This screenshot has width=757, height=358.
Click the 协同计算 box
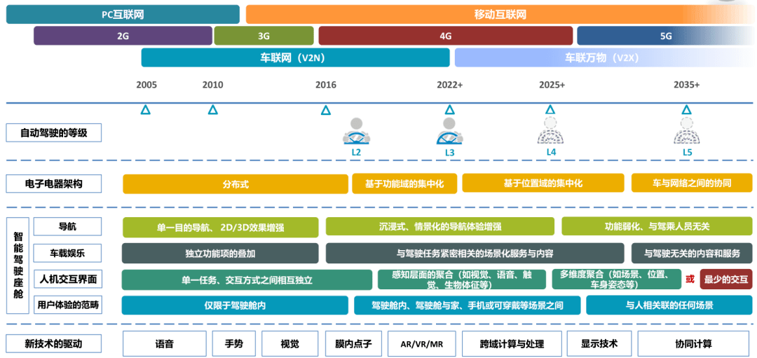click(693, 343)
